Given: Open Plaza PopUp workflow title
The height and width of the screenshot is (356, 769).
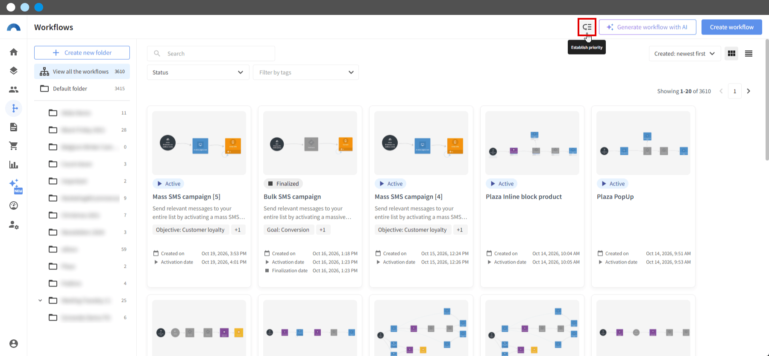Looking at the screenshot, I should 615,197.
